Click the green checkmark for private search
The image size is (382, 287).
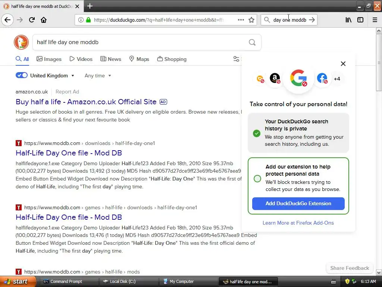pyautogui.click(x=257, y=133)
